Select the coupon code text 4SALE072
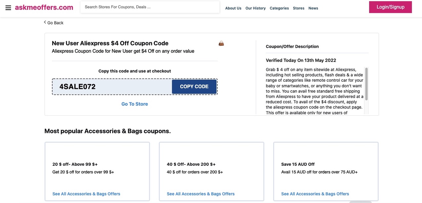Viewport: 422px width, 203px height. click(x=77, y=87)
